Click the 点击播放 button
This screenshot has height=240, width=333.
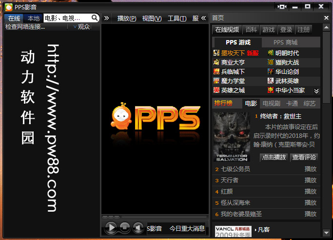click(x=274, y=157)
